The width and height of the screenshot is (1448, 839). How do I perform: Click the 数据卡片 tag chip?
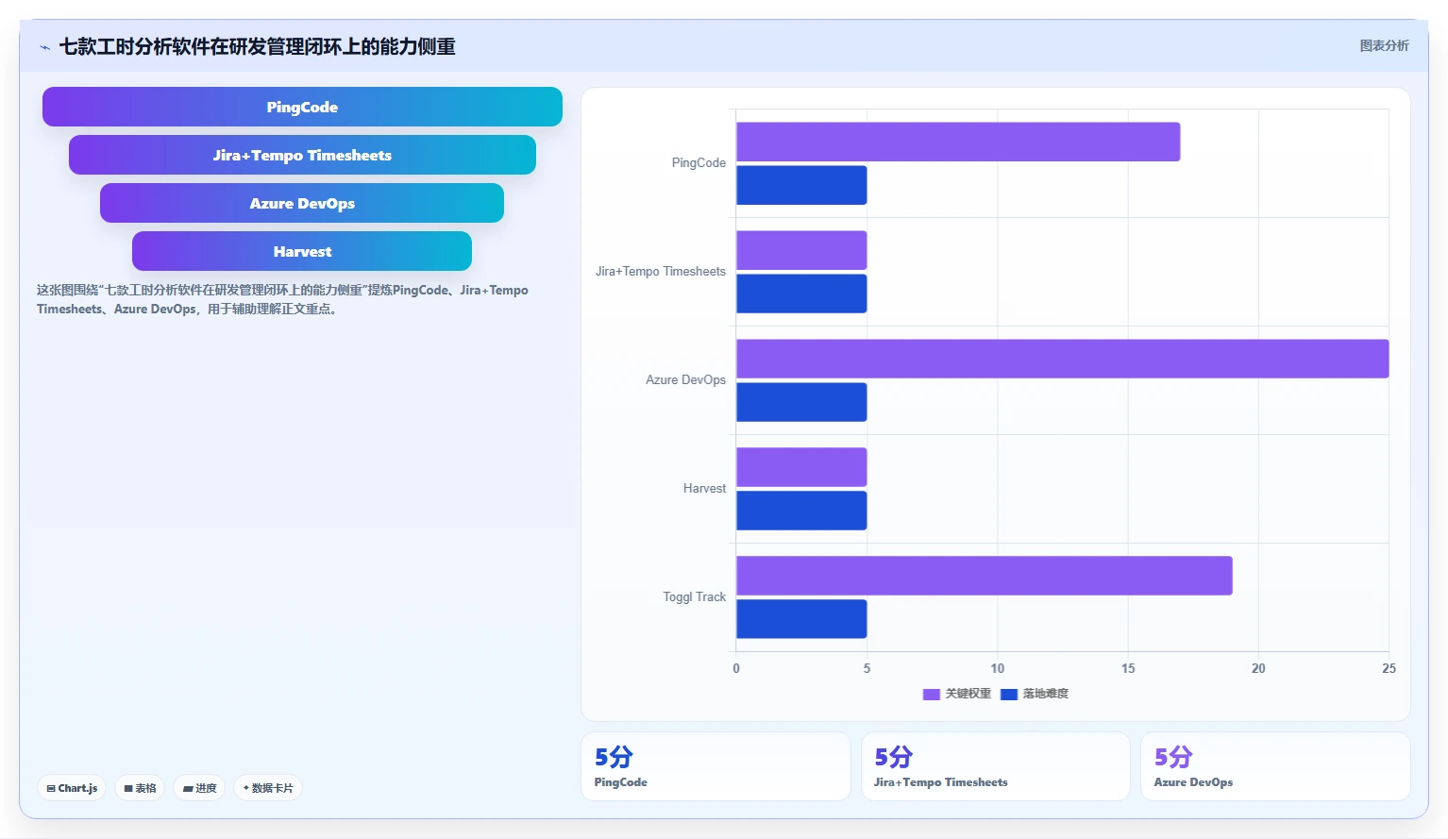[268, 788]
